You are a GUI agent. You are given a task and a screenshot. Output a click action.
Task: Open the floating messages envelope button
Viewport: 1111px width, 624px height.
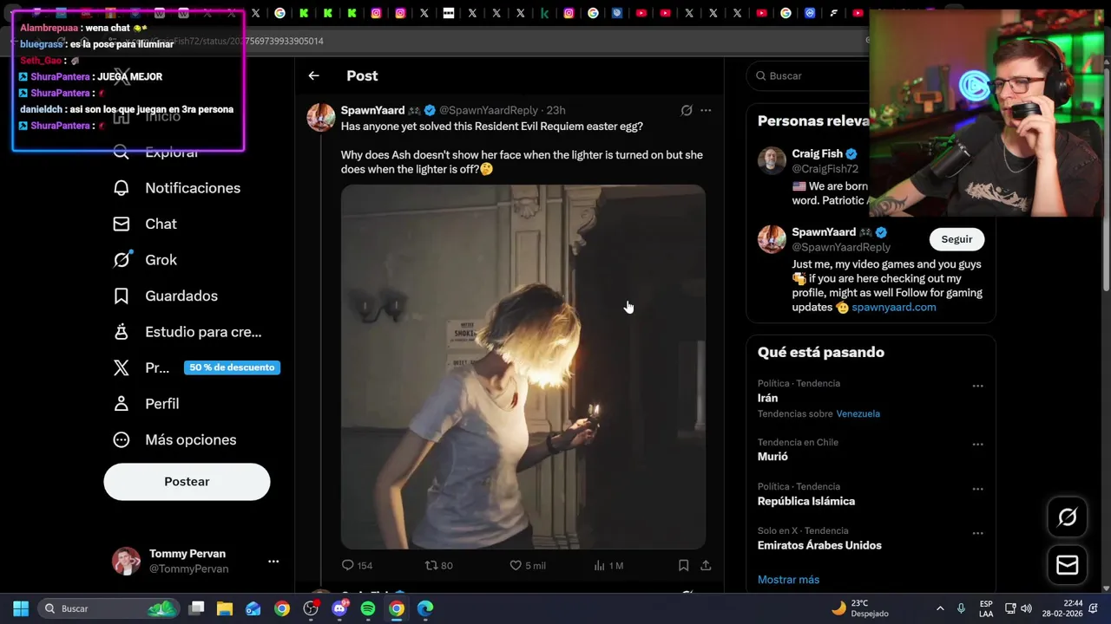[x=1068, y=565]
